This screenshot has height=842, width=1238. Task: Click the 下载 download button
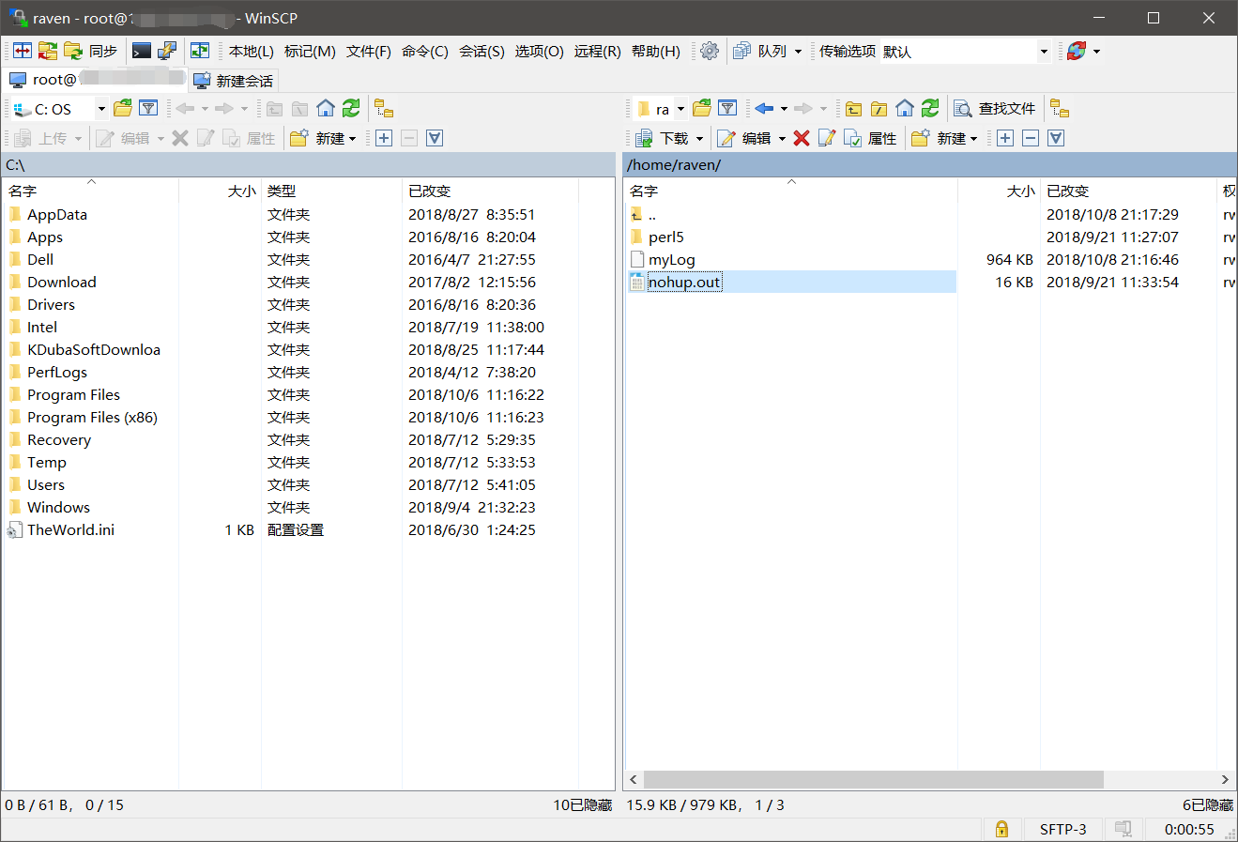[x=663, y=138]
